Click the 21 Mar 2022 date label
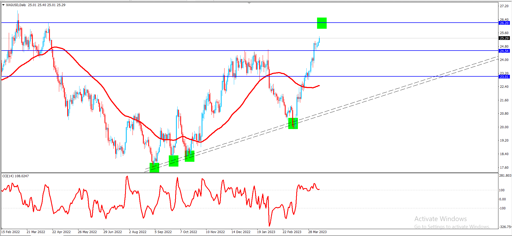The height and width of the screenshot is (236, 512). (36, 232)
